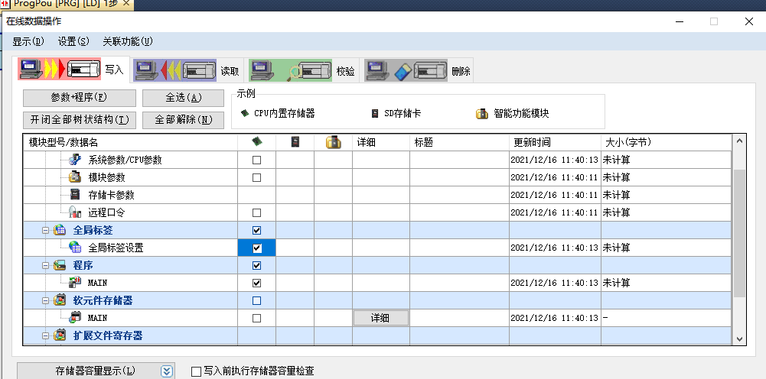Uncheck the 全局标签 checkbox
The width and height of the screenshot is (766, 379).
[x=256, y=230]
